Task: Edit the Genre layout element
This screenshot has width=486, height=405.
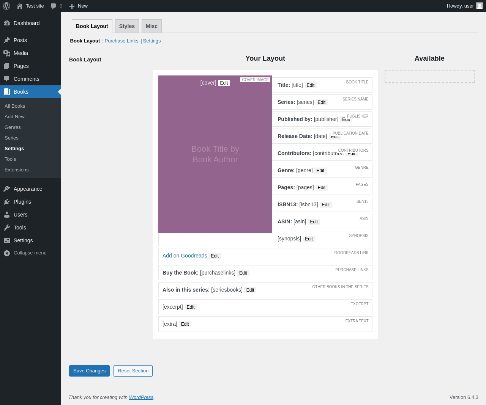Action: point(320,171)
